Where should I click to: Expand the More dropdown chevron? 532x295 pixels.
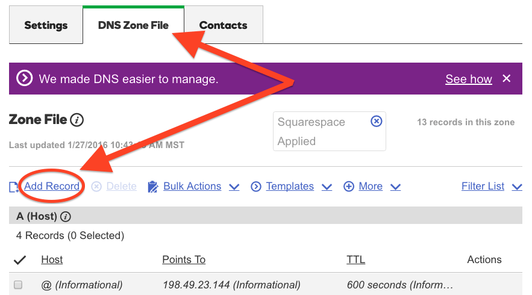click(396, 187)
